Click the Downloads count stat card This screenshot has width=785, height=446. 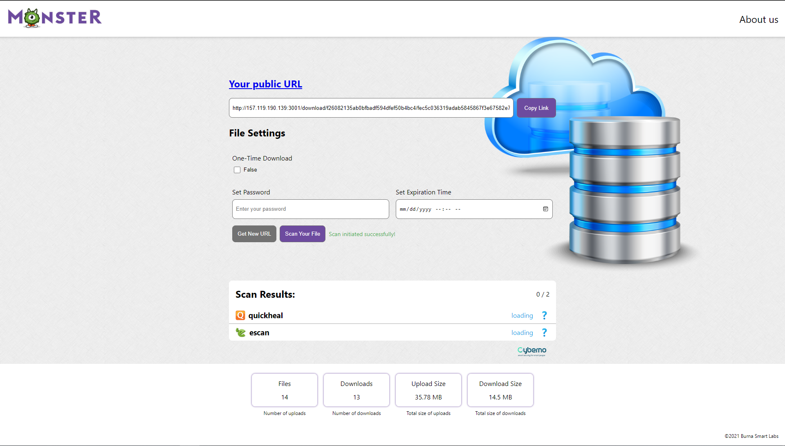pos(357,390)
